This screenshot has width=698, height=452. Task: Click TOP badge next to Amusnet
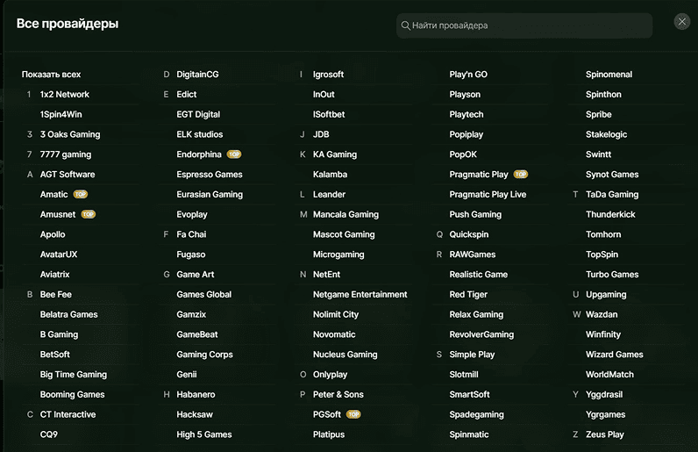click(x=89, y=214)
